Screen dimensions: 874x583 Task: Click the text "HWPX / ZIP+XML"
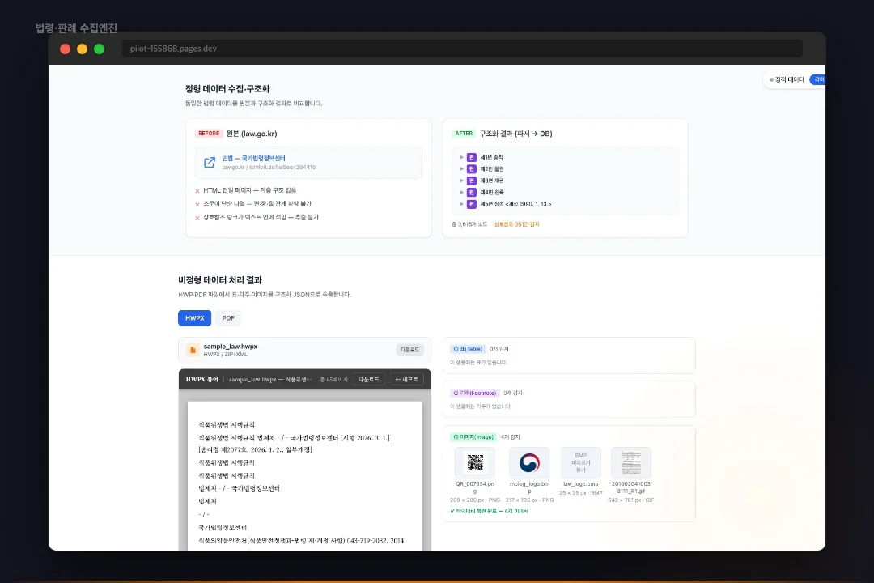point(225,355)
